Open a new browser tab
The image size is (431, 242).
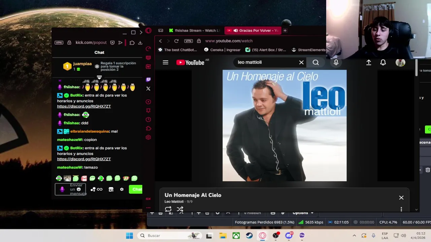click(285, 30)
